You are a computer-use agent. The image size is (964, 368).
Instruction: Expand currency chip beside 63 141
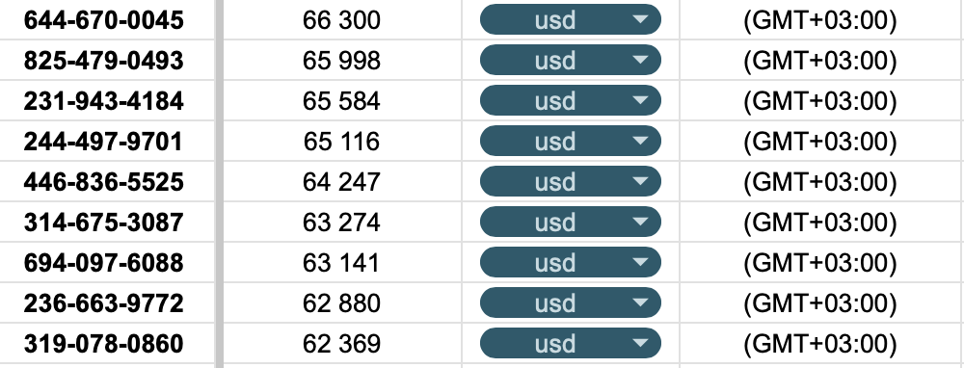(570, 263)
